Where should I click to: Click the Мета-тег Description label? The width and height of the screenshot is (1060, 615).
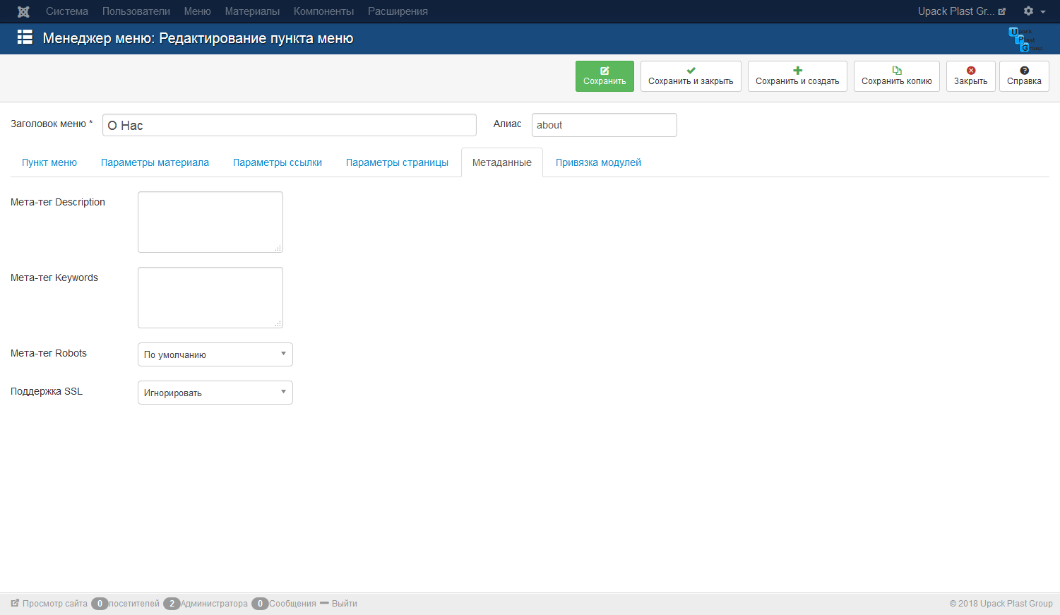pos(58,202)
